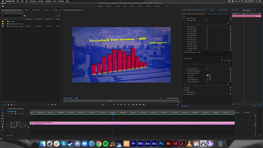Open the Sequence menu
The image size is (263, 148).
32,1
